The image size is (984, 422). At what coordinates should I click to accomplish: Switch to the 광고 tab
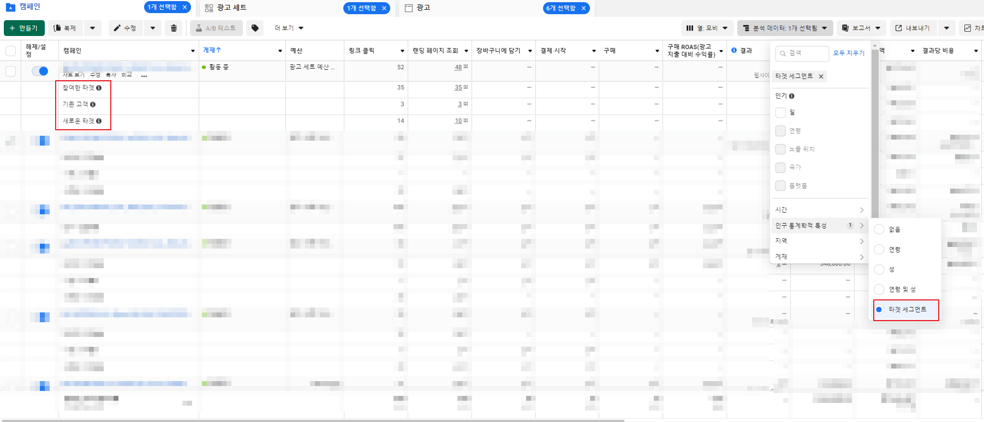[x=423, y=8]
